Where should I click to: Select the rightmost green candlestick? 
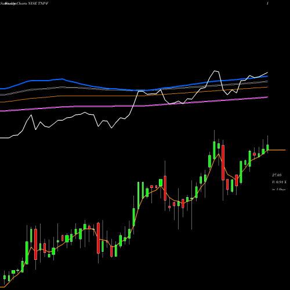pyautogui.click(x=268, y=147)
